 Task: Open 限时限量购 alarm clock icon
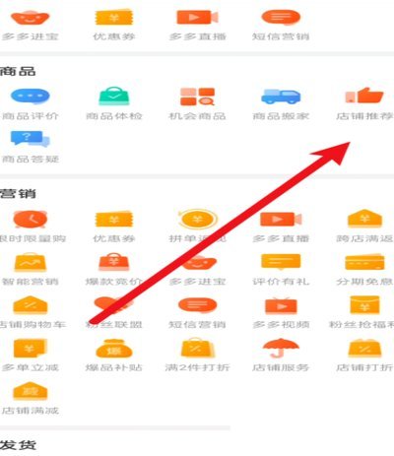(31, 219)
